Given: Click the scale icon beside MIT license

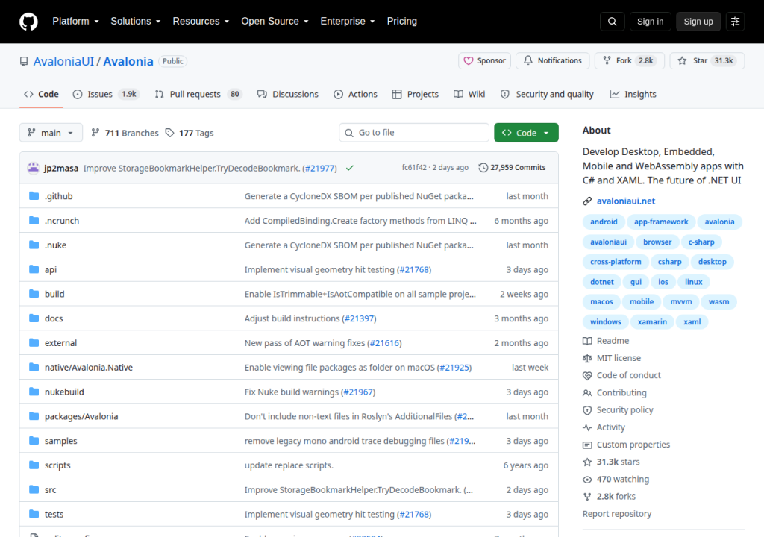Looking at the screenshot, I should (587, 358).
